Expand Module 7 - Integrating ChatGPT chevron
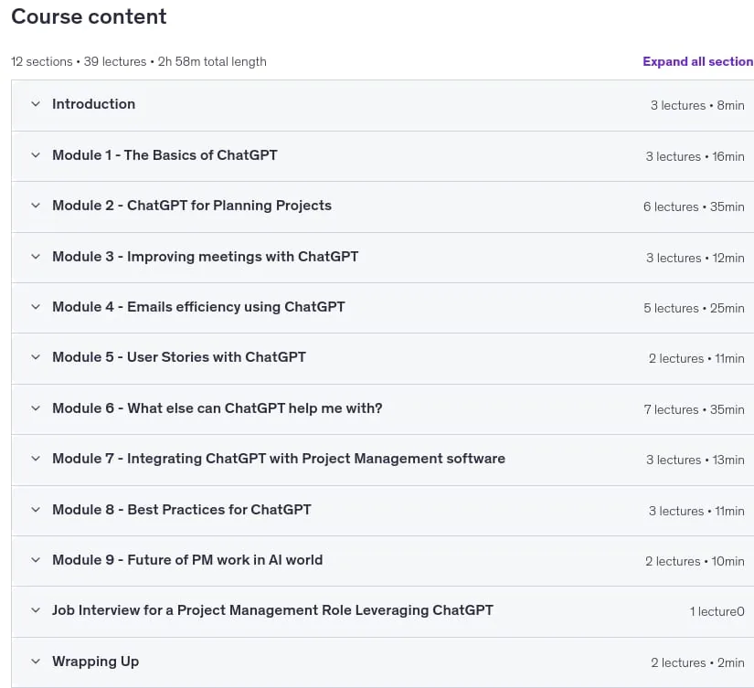 [x=36, y=458]
